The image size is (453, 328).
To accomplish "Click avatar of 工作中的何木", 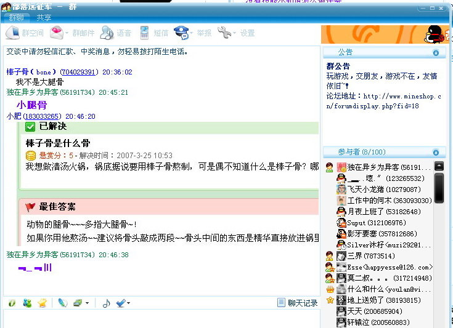I will pos(341,200).
